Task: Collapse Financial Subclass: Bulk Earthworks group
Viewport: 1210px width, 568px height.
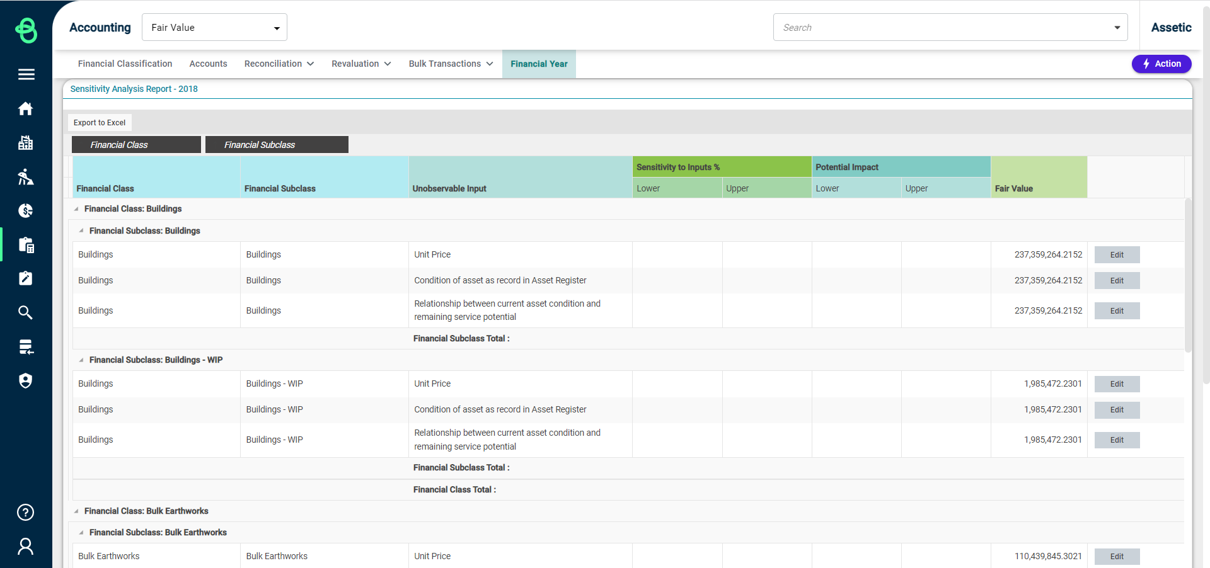Action: [x=81, y=533]
